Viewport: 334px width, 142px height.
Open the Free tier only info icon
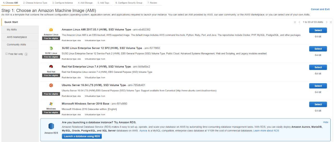click(26, 54)
